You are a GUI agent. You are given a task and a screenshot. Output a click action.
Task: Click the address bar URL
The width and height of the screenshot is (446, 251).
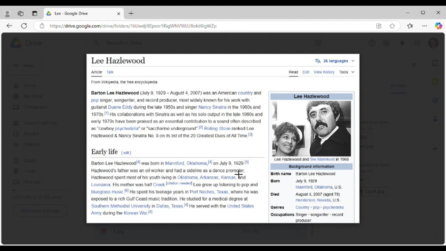pyautogui.click(x=133, y=26)
